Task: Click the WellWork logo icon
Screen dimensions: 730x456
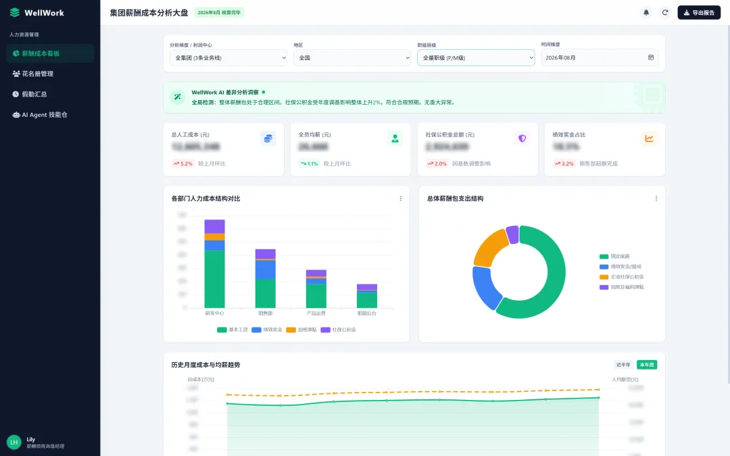Action: pyautogui.click(x=15, y=13)
